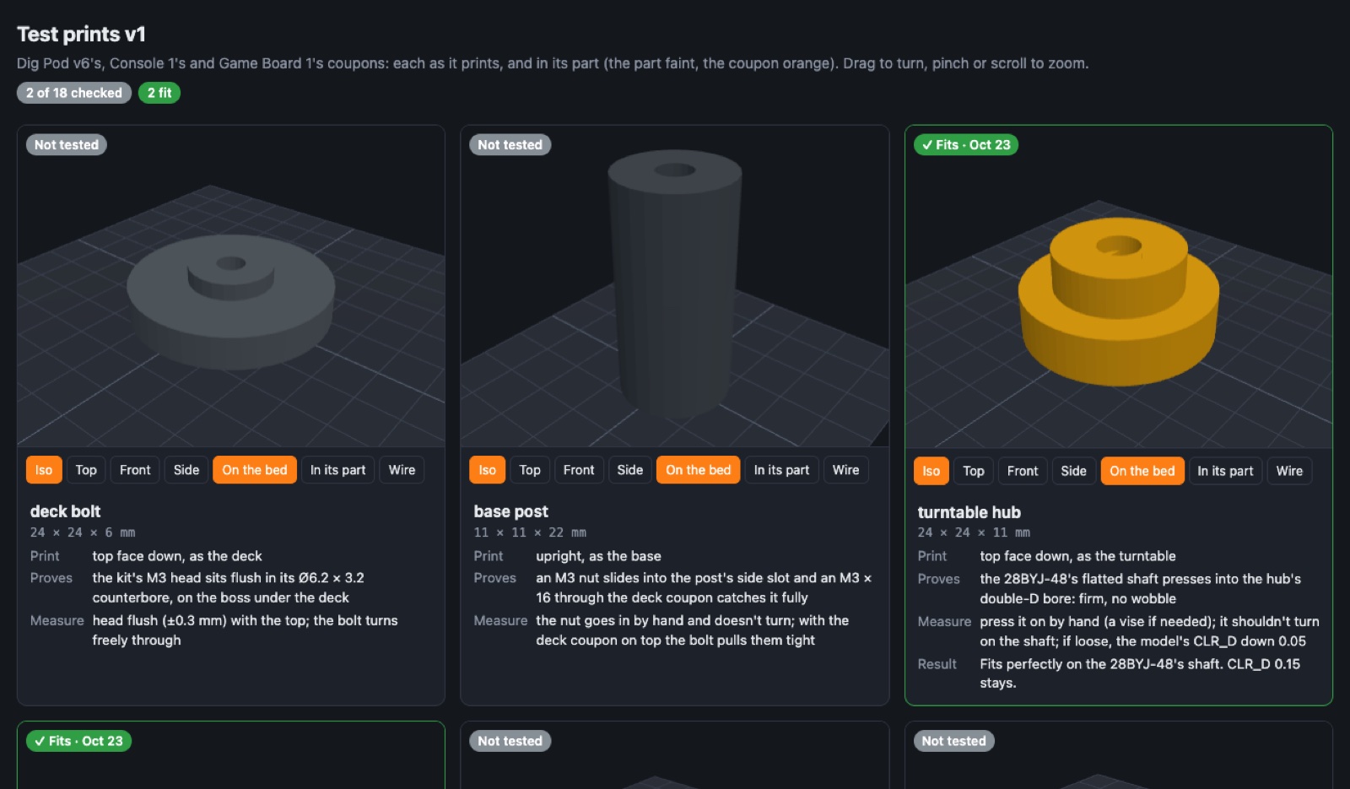Click the 'Test prints v1' heading
The image size is (1350, 789).
pyautogui.click(x=81, y=35)
